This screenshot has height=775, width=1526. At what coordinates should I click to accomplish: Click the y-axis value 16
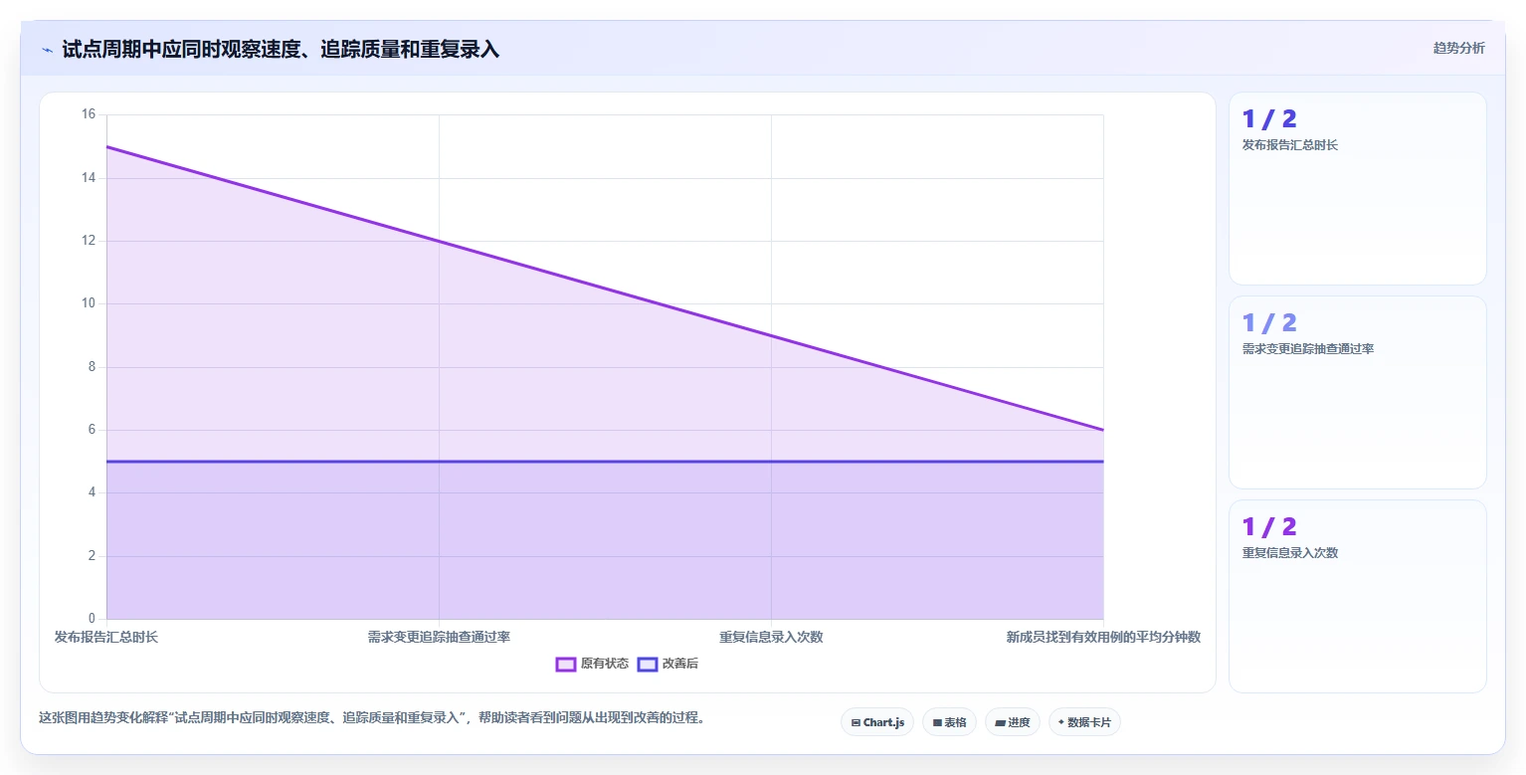click(x=88, y=114)
